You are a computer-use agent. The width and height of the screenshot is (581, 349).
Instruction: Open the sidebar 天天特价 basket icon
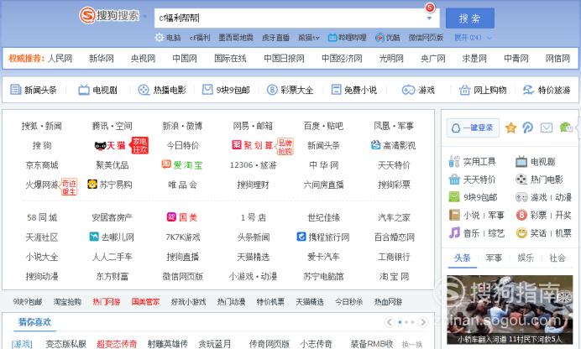pos(454,180)
